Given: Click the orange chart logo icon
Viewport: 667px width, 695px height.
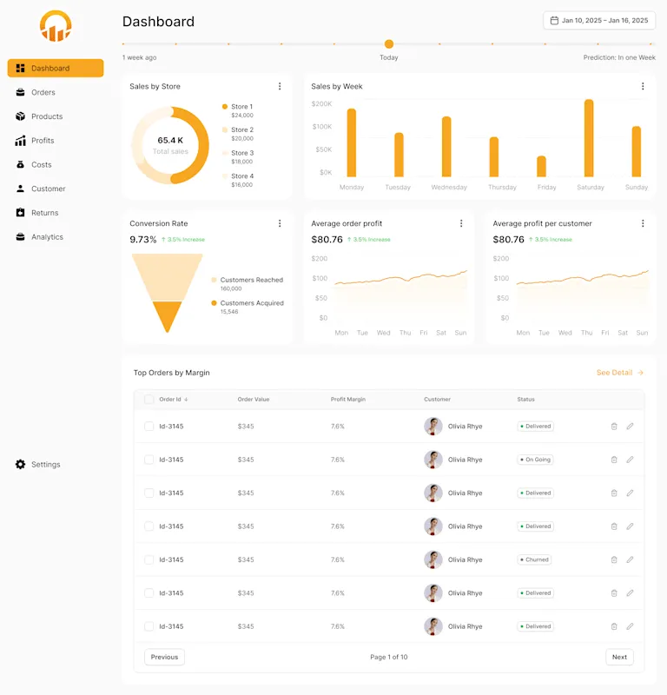Looking at the screenshot, I should pyautogui.click(x=56, y=26).
